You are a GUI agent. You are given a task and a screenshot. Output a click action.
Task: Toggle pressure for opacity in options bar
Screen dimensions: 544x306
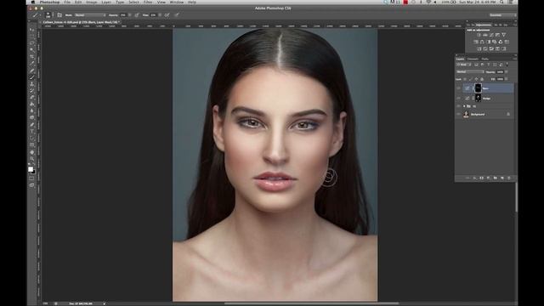137,15
